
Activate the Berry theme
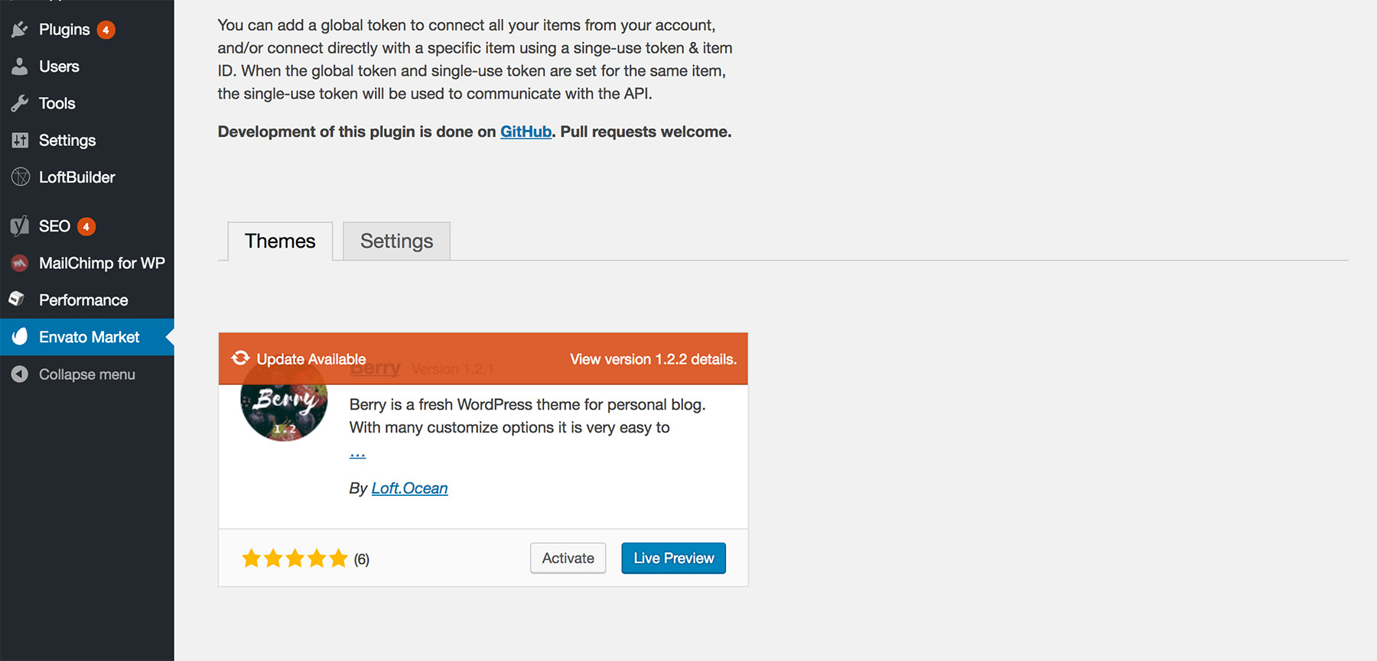(568, 558)
